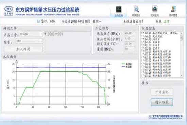Image resolution: width=187 pixels, height=125 pixels.
Task: Select the 17:02:37 log row
Action: pos(150,45)
